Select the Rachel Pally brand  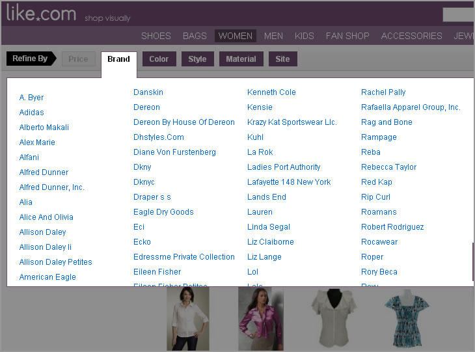point(383,92)
